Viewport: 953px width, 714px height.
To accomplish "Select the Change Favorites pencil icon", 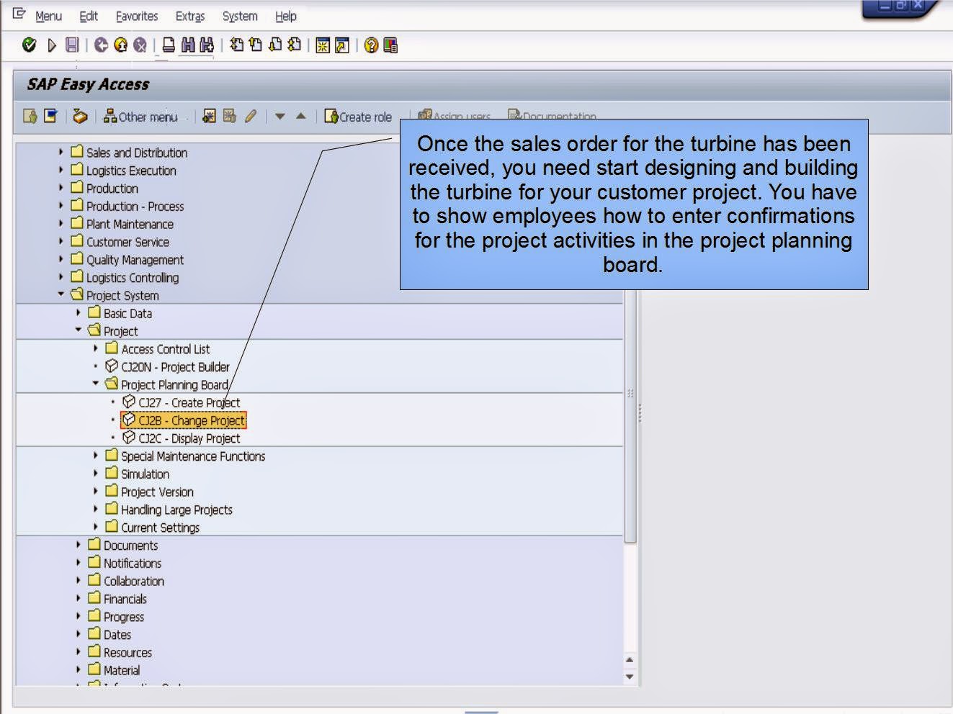I will pyautogui.click(x=251, y=117).
